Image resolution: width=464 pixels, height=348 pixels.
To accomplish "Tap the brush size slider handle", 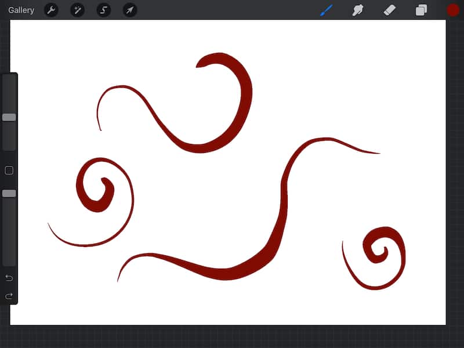I will tap(9, 117).
